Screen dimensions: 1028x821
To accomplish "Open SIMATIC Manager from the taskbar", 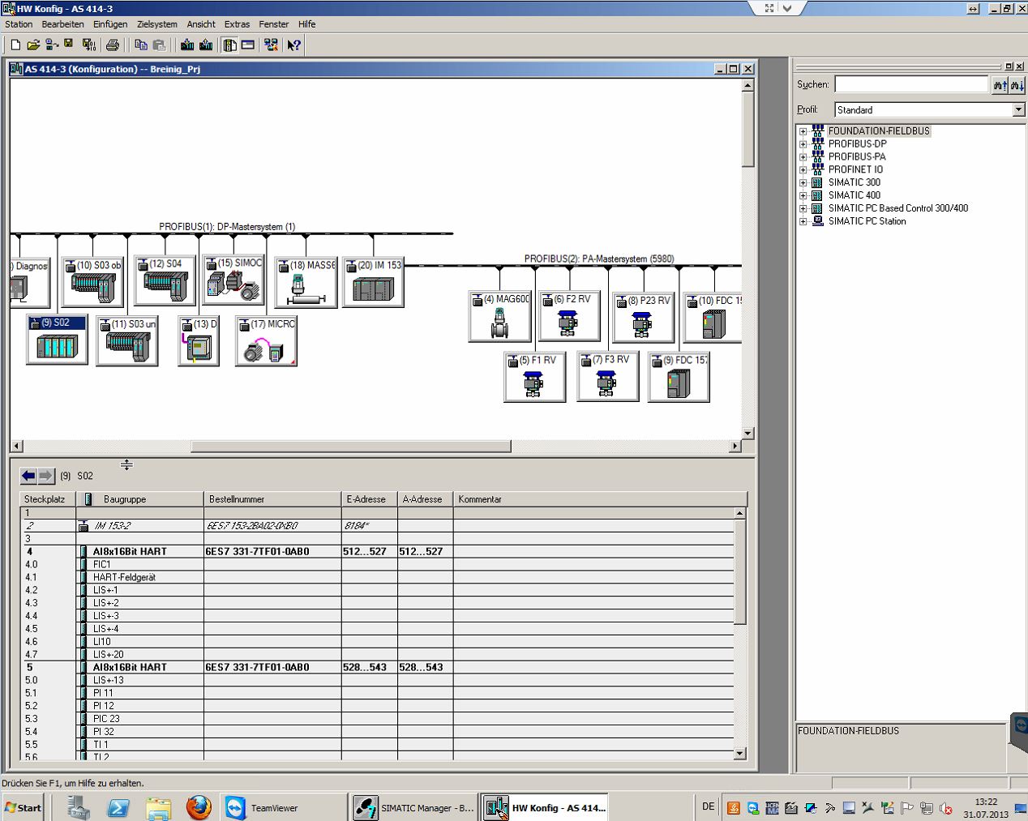I will 415,808.
